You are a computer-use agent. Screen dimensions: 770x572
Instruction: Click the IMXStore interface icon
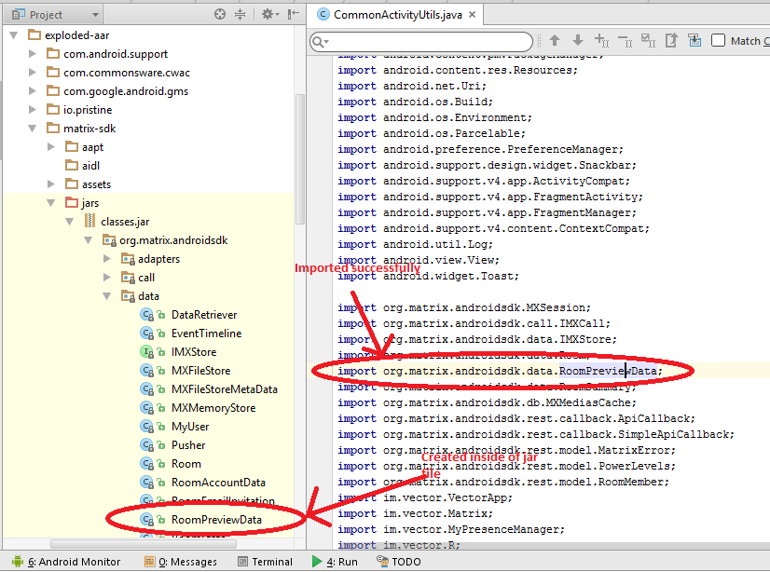point(147,352)
